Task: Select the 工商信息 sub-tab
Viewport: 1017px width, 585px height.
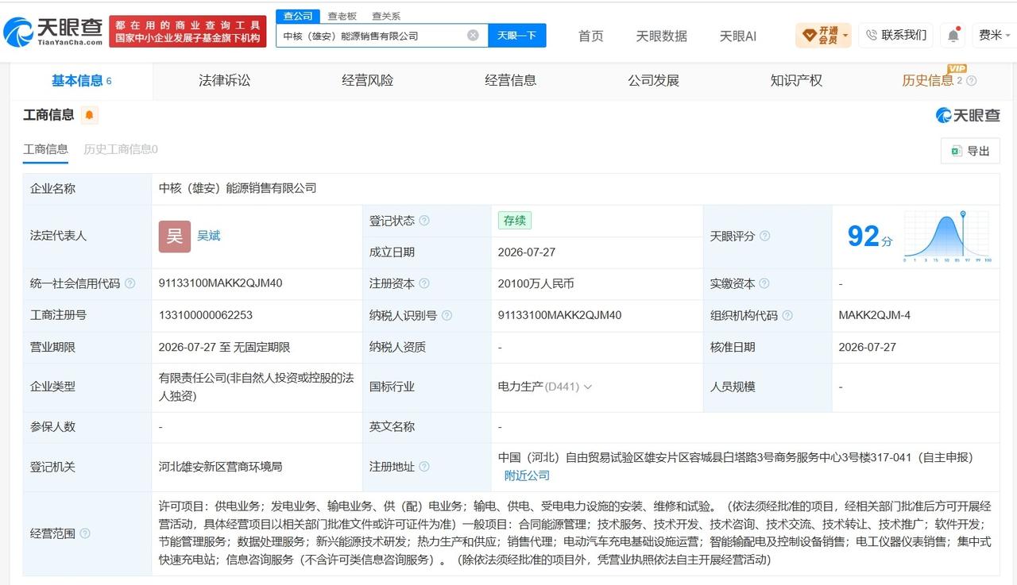Action: click(x=45, y=149)
